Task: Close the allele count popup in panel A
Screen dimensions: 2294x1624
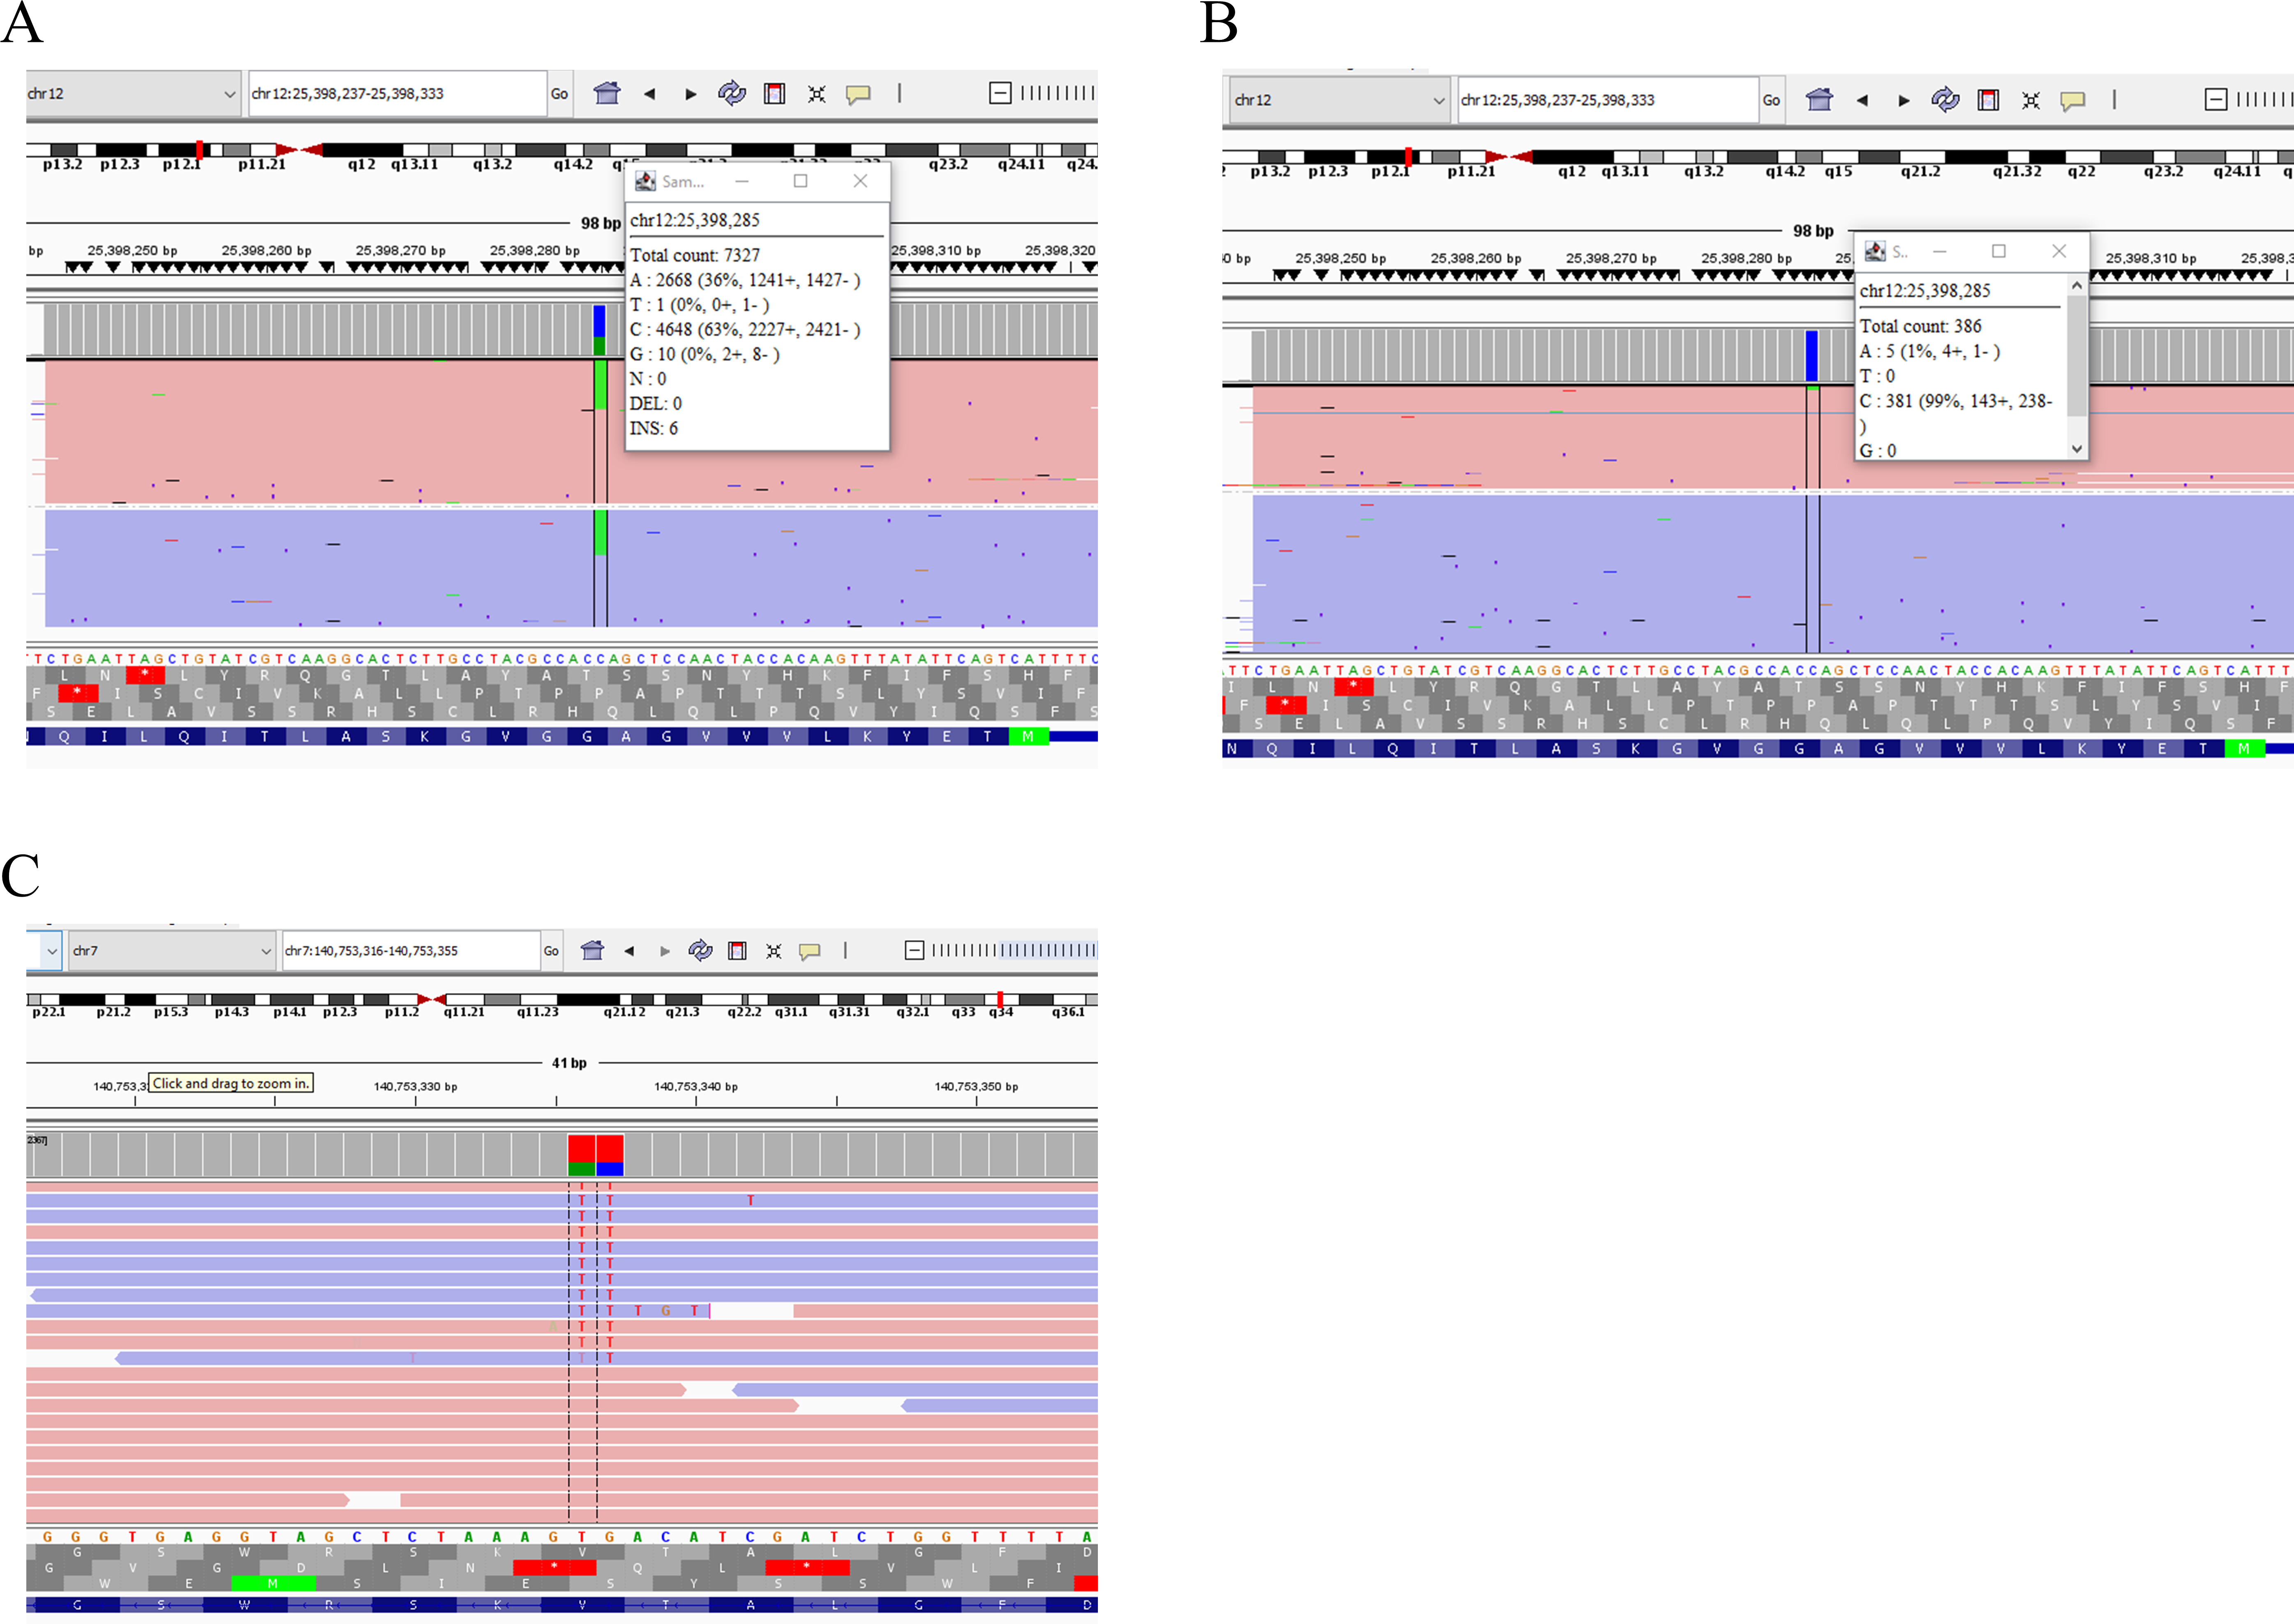Action: click(x=860, y=181)
